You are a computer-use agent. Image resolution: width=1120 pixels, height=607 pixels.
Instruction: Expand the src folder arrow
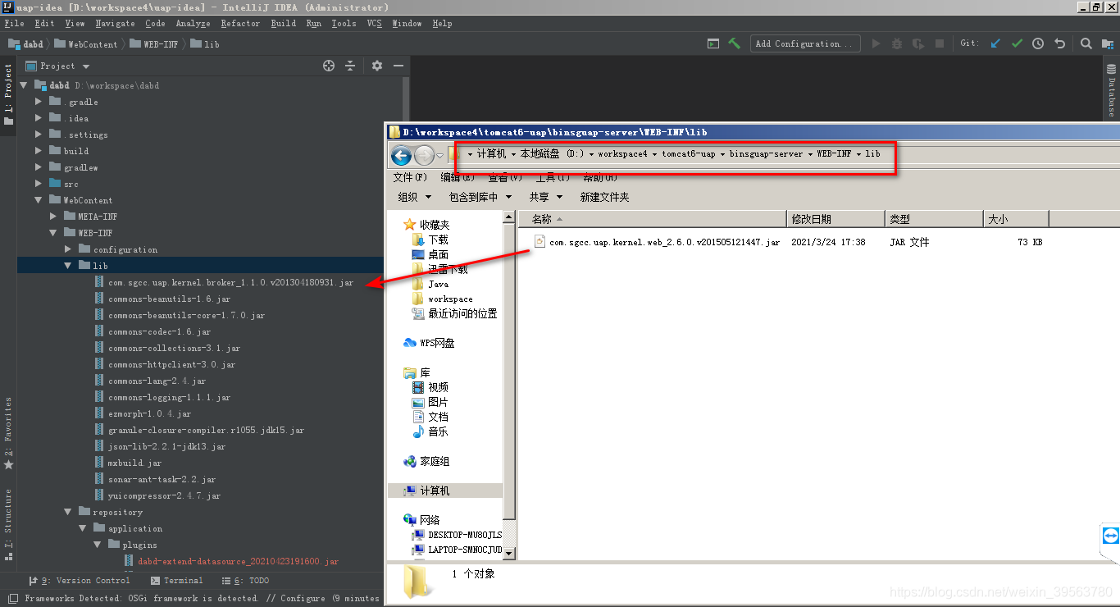[39, 184]
